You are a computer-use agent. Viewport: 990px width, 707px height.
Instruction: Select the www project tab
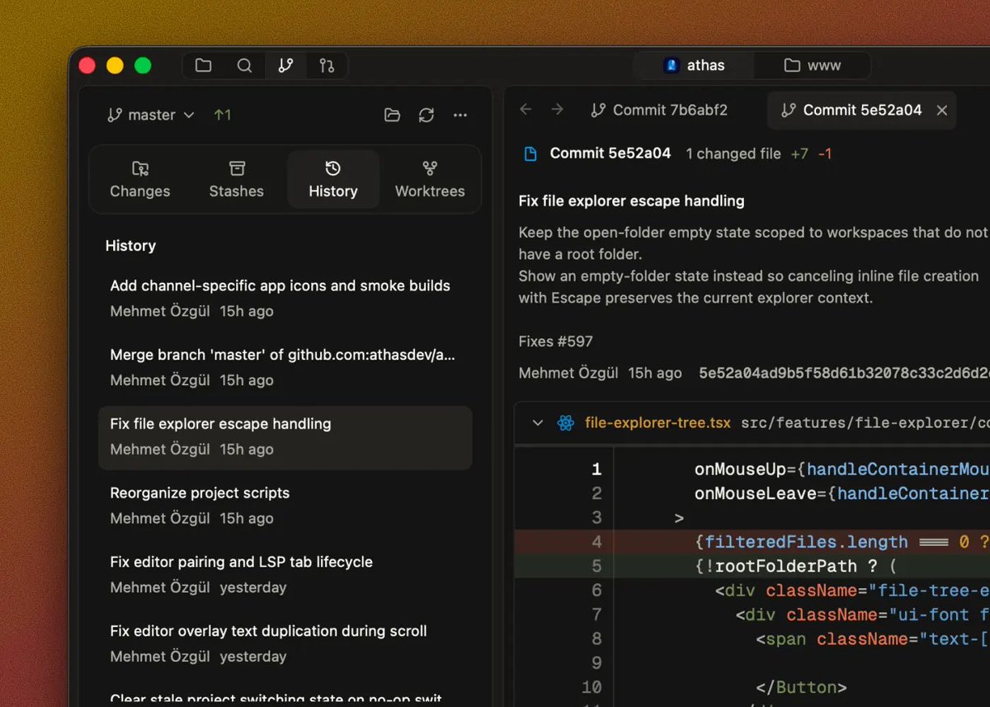point(812,65)
